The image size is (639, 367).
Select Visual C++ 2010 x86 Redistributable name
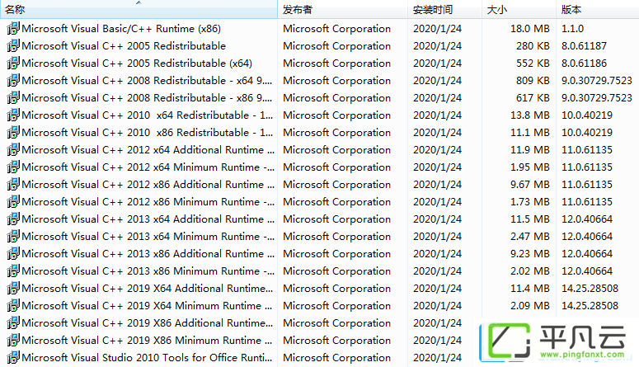click(x=148, y=133)
